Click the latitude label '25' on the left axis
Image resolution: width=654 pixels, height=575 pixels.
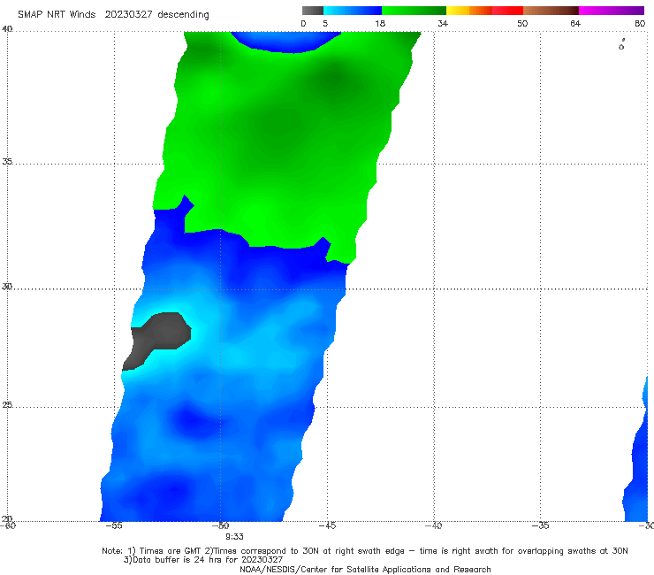click(7, 405)
